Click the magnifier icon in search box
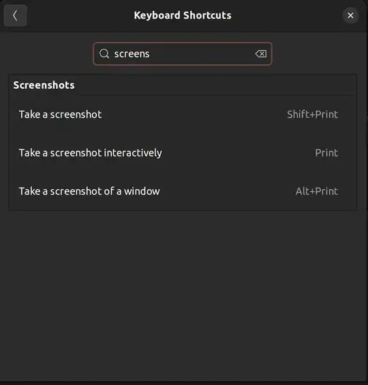Viewport: 368px width, 385px height. point(104,53)
